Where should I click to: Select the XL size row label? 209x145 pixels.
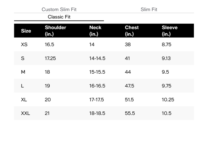click(24, 99)
